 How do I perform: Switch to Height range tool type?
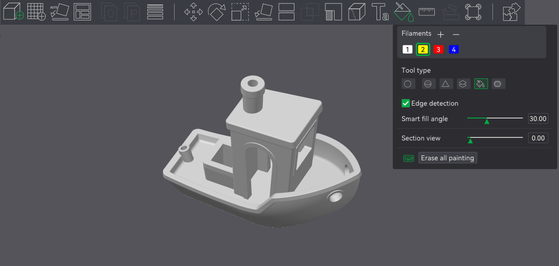(462, 84)
